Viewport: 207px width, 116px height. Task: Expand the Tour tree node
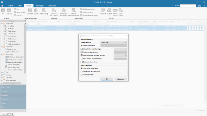click(2, 72)
